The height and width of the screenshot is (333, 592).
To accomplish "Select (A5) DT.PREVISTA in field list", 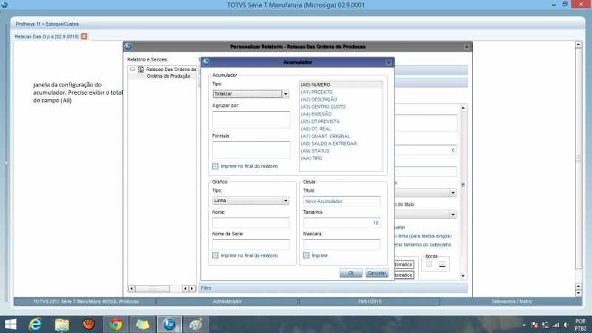I will [341, 121].
